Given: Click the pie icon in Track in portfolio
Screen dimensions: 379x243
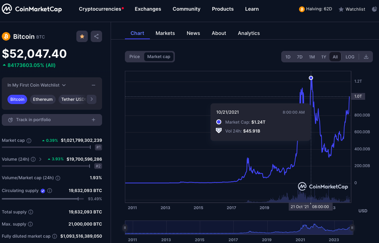Looking at the screenshot, I should 10,120.
